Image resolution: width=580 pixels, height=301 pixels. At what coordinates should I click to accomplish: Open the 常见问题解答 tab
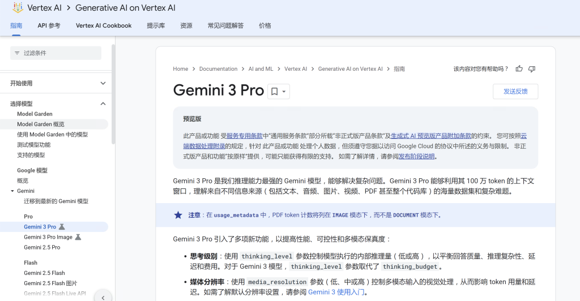coord(225,25)
